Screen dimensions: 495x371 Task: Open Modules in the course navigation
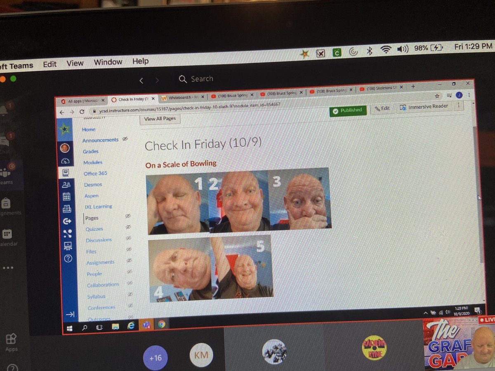tap(93, 162)
